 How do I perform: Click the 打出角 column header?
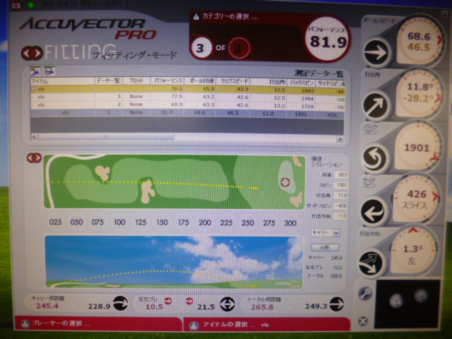[268, 82]
